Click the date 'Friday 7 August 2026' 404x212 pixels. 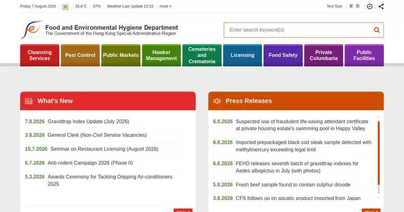(38, 6)
